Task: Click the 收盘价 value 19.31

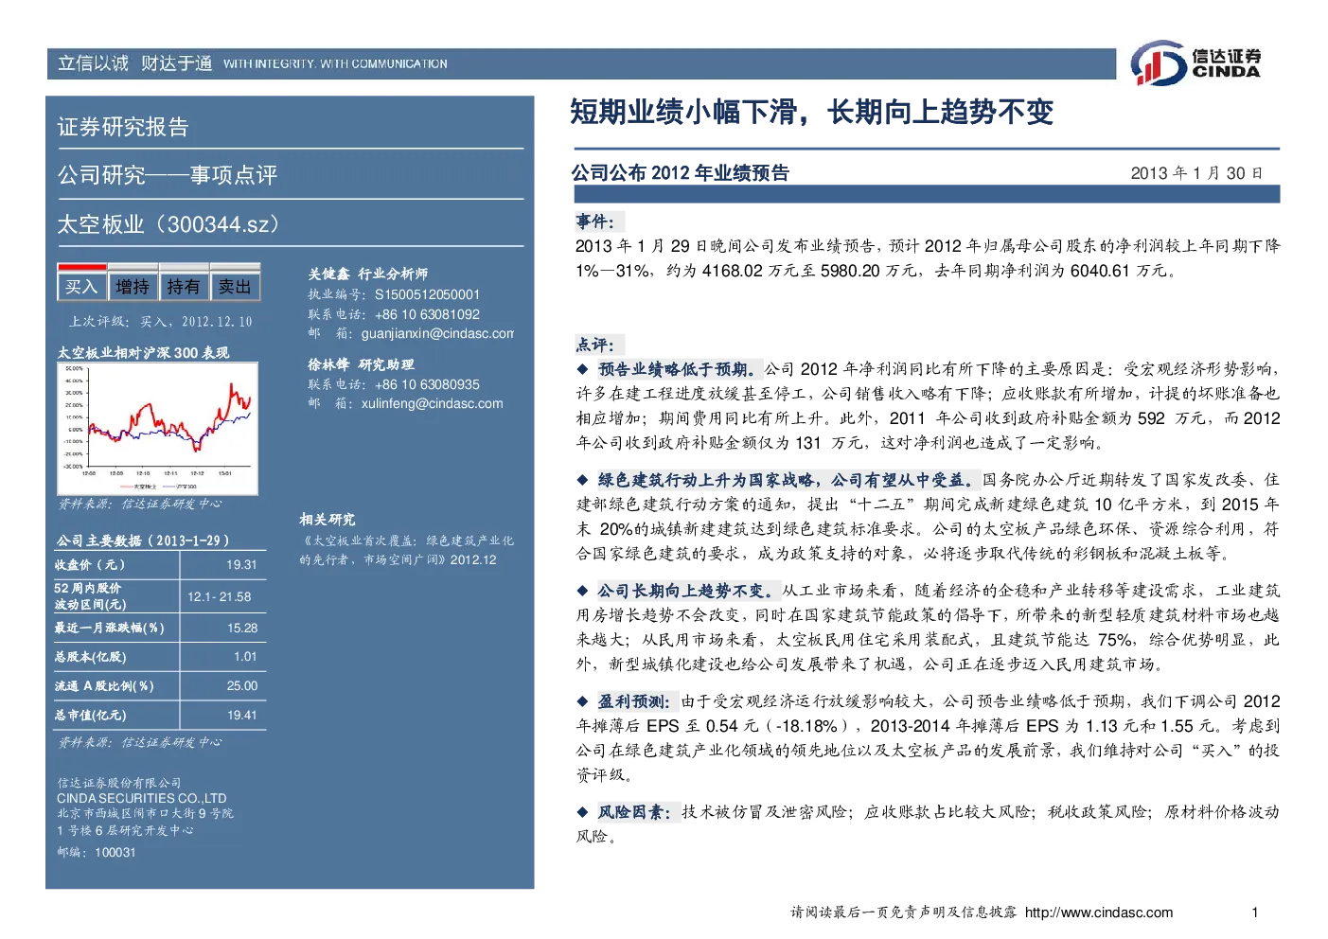Action: tap(241, 565)
